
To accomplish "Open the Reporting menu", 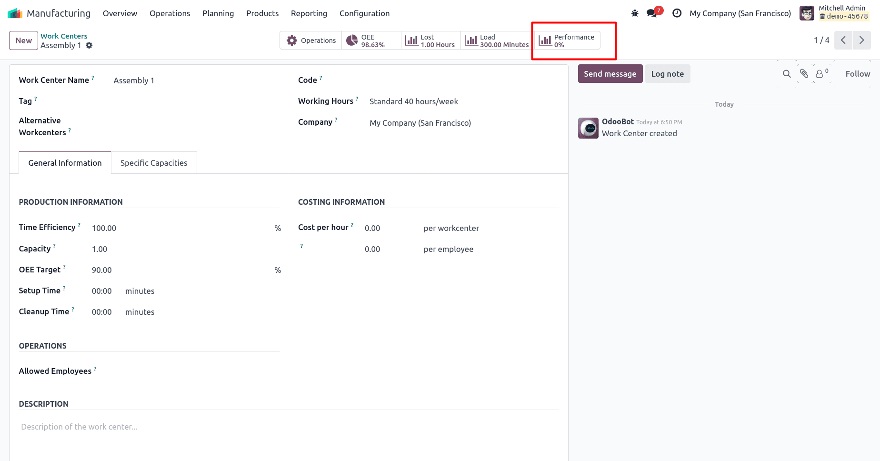I will (309, 13).
